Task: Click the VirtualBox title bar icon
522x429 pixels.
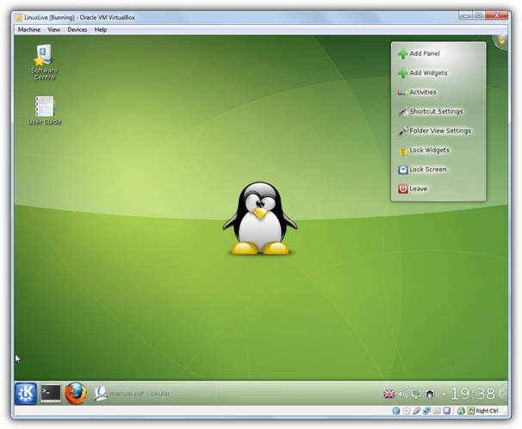Action: [19, 17]
